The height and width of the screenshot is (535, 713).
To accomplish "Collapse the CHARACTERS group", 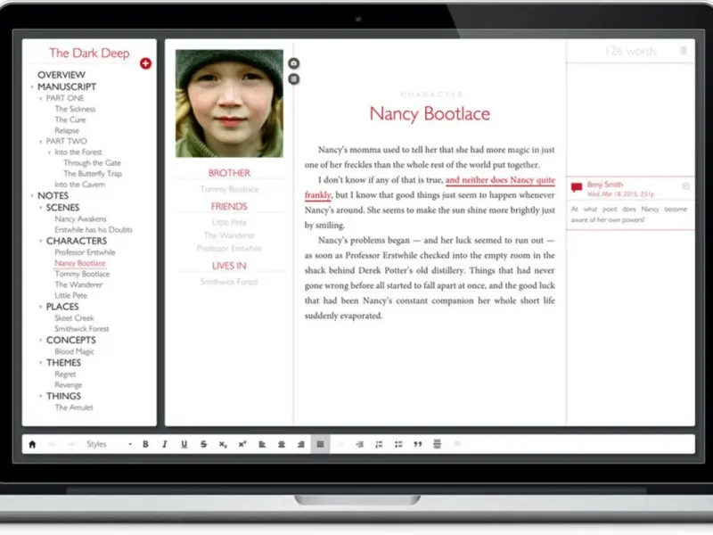I will pos(40,241).
